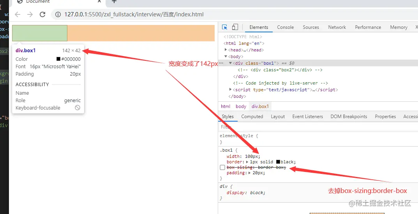Click the display: block declaration
This screenshot has height=214, width=418.
[x=246, y=193]
